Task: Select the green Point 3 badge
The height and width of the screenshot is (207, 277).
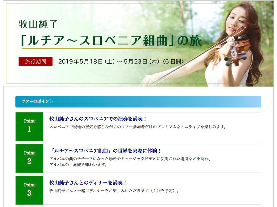Action: (30, 190)
